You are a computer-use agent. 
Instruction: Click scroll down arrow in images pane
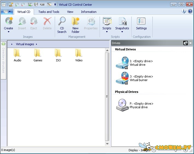107,144
